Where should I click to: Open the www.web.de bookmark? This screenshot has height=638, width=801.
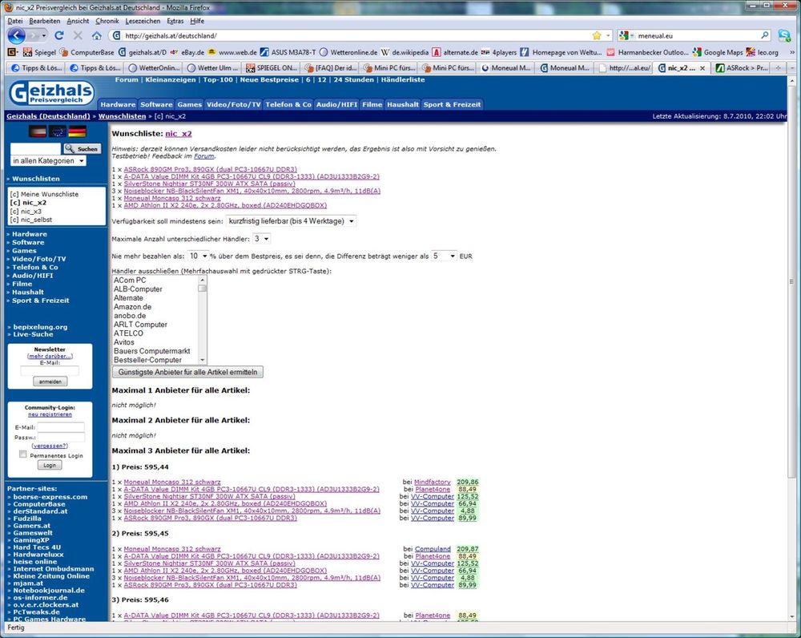[232, 52]
